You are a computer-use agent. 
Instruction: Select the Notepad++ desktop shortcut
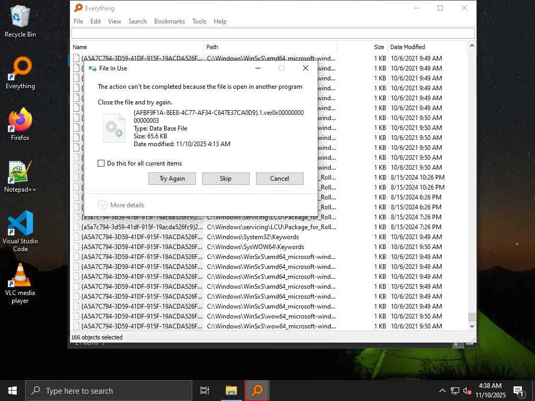[x=20, y=176]
